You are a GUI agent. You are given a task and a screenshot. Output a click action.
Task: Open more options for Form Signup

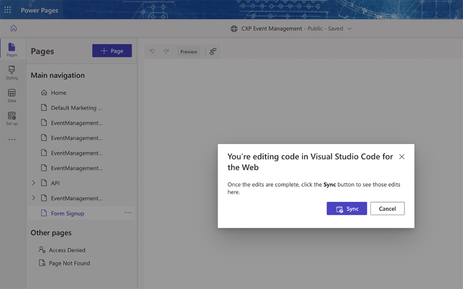pos(128,212)
